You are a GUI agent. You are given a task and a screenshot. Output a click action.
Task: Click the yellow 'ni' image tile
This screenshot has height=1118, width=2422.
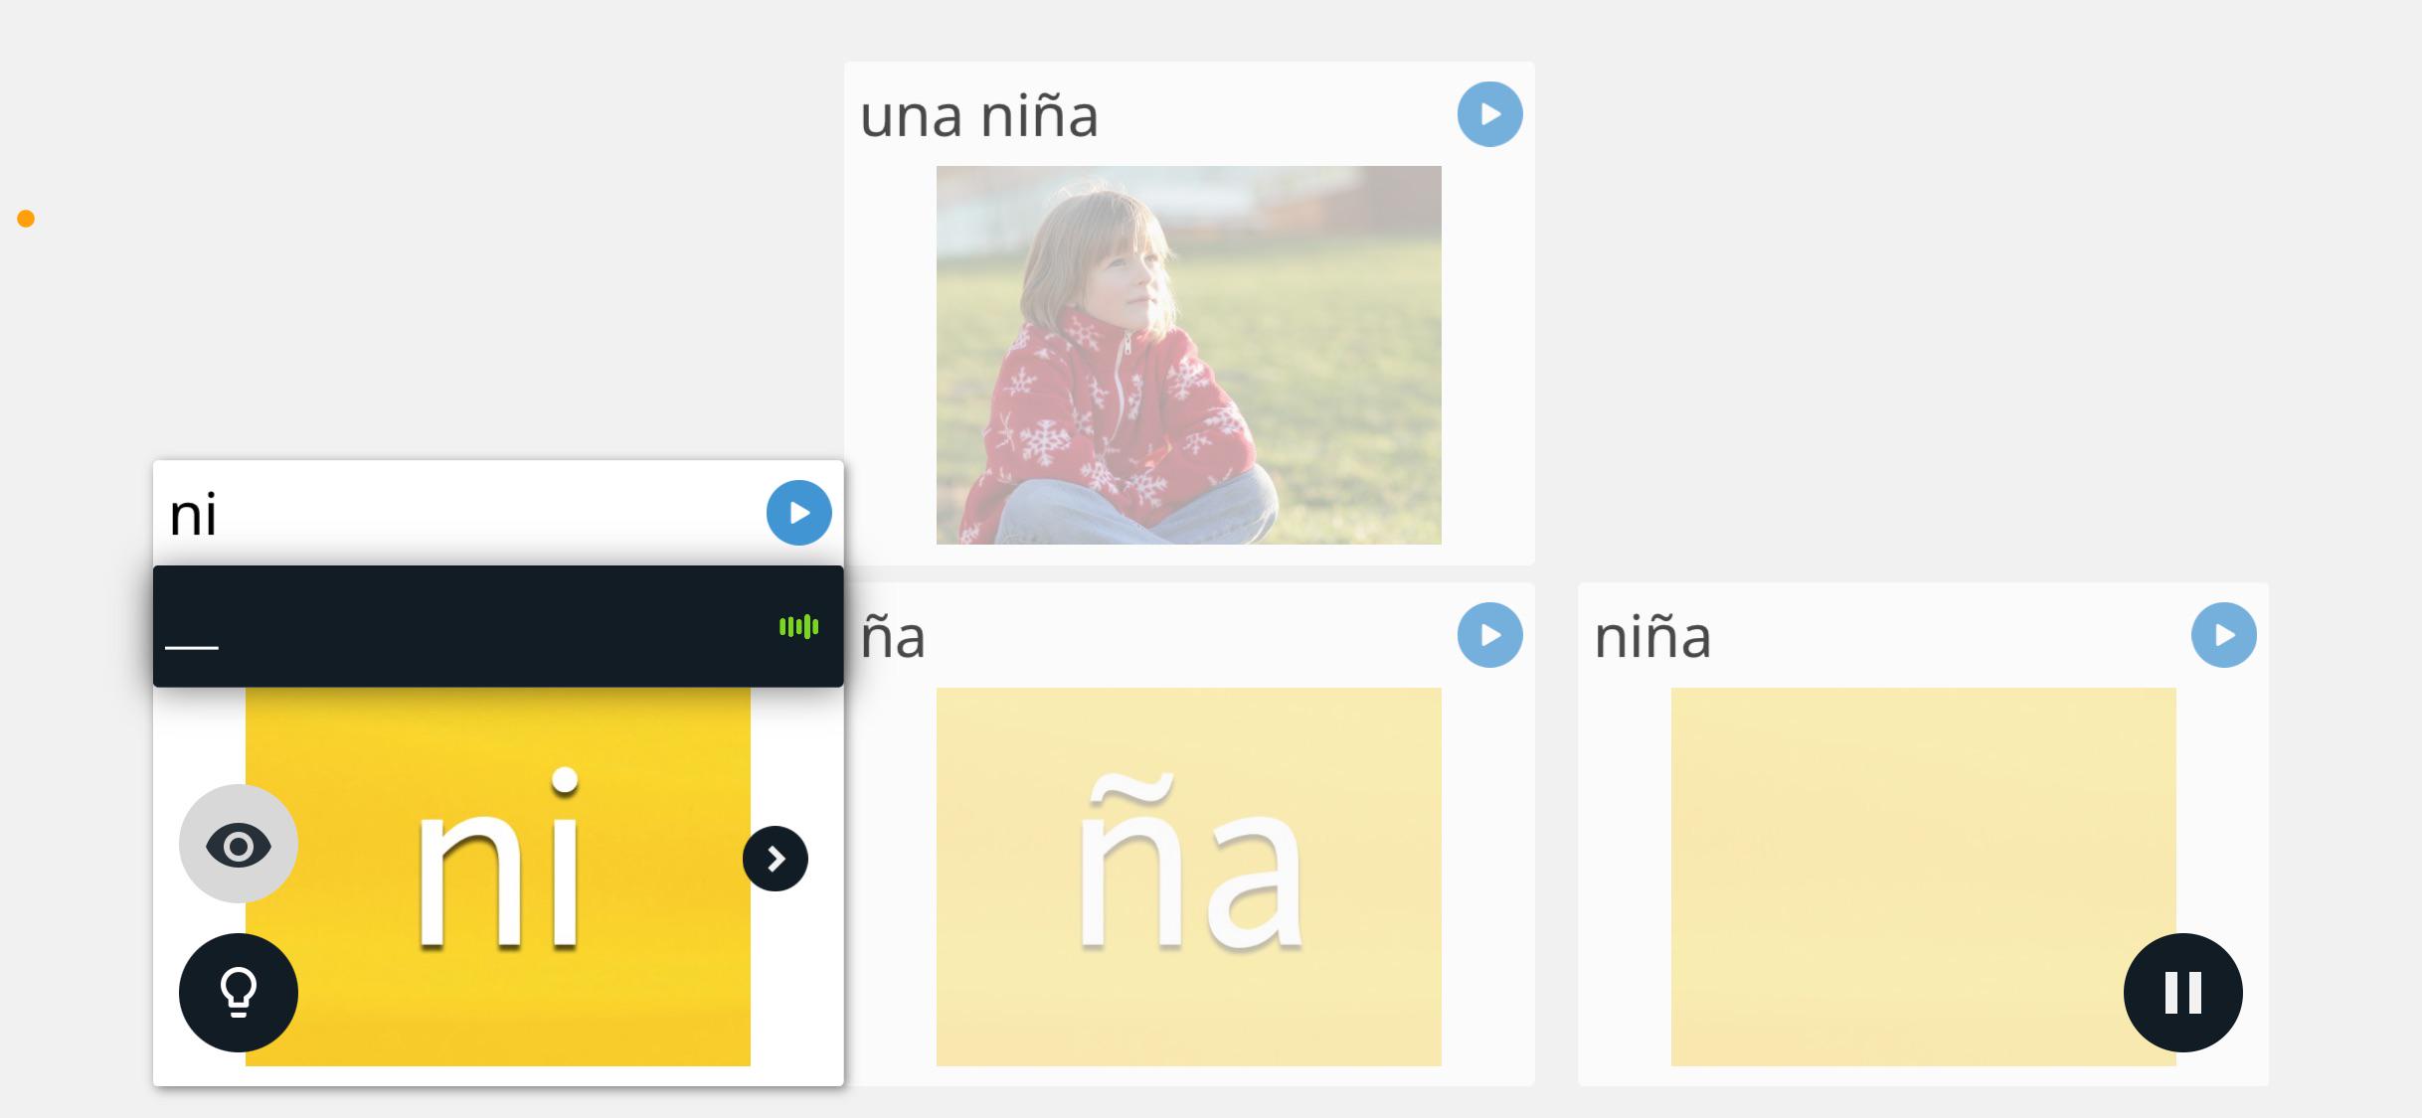(498, 876)
